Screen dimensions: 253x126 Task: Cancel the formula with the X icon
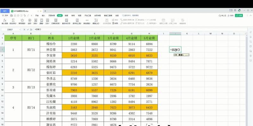(x=24, y=30)
